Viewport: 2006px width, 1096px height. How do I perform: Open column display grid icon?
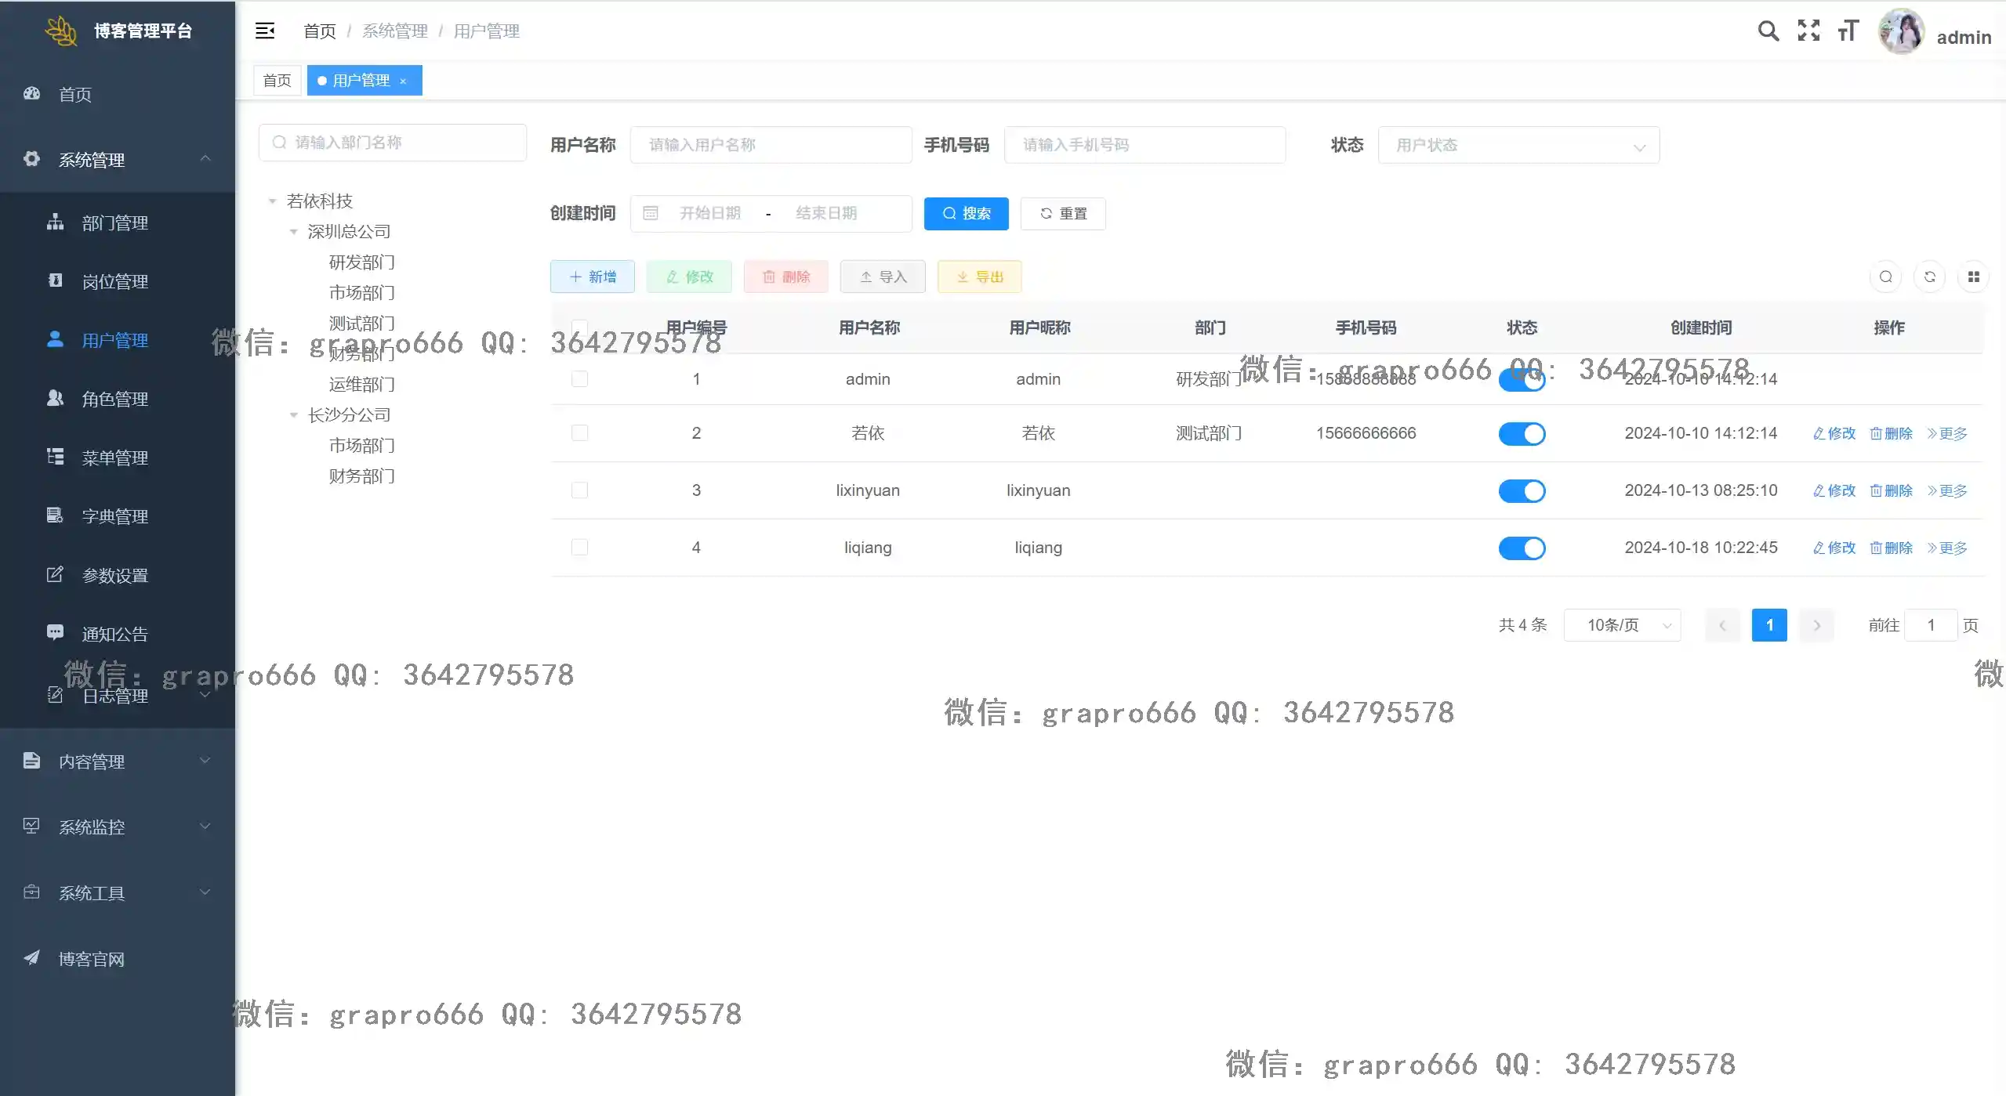(1973, 277)
